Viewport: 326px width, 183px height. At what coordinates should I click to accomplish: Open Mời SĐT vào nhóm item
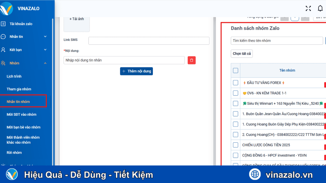pyautogui.click(x=21, y=114)
